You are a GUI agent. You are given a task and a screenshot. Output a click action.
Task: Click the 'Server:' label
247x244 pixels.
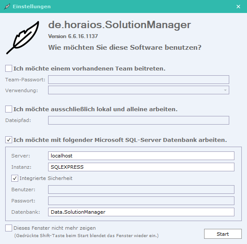20,156
